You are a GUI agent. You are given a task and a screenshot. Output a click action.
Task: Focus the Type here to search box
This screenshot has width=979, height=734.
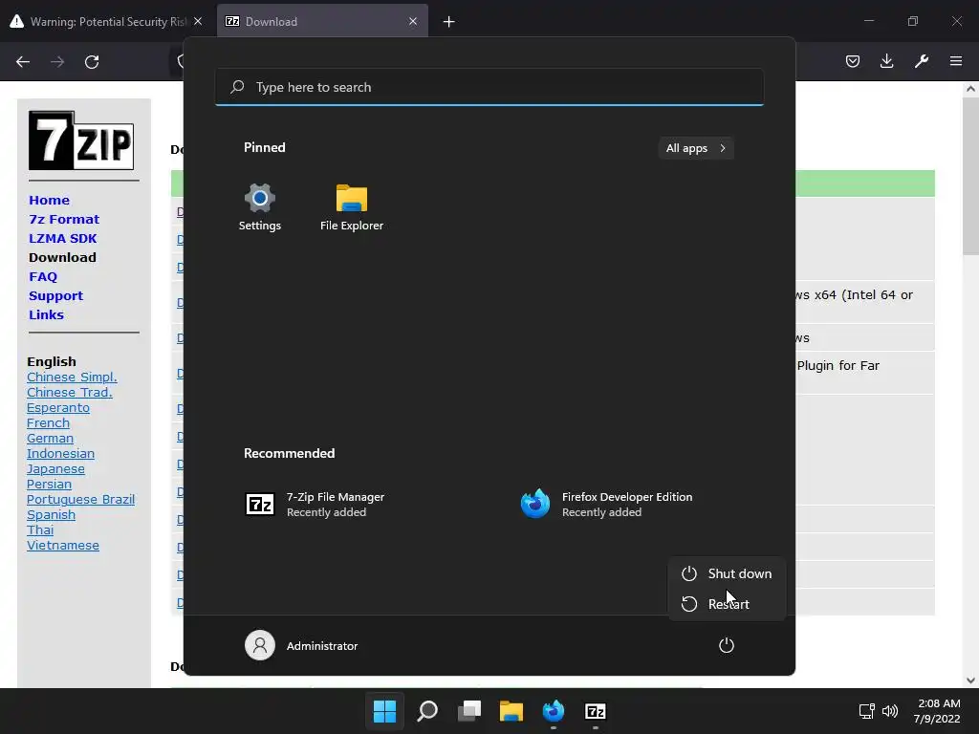click(x=489, y=87)
